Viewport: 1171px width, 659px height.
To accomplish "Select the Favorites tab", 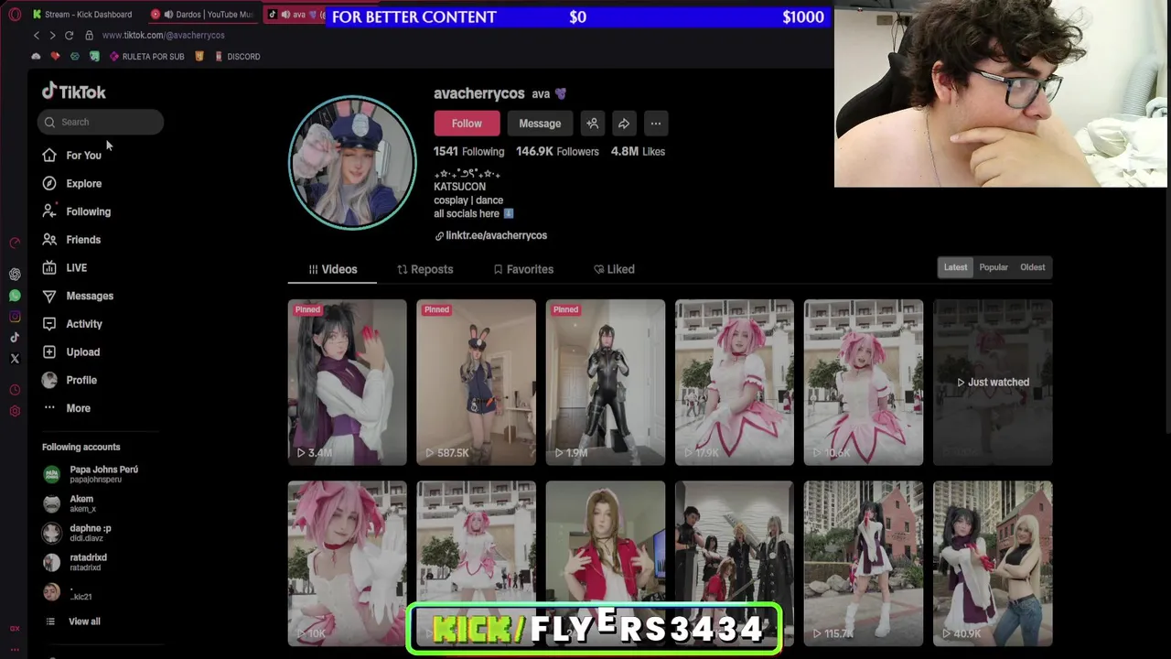I will [523, 269].
